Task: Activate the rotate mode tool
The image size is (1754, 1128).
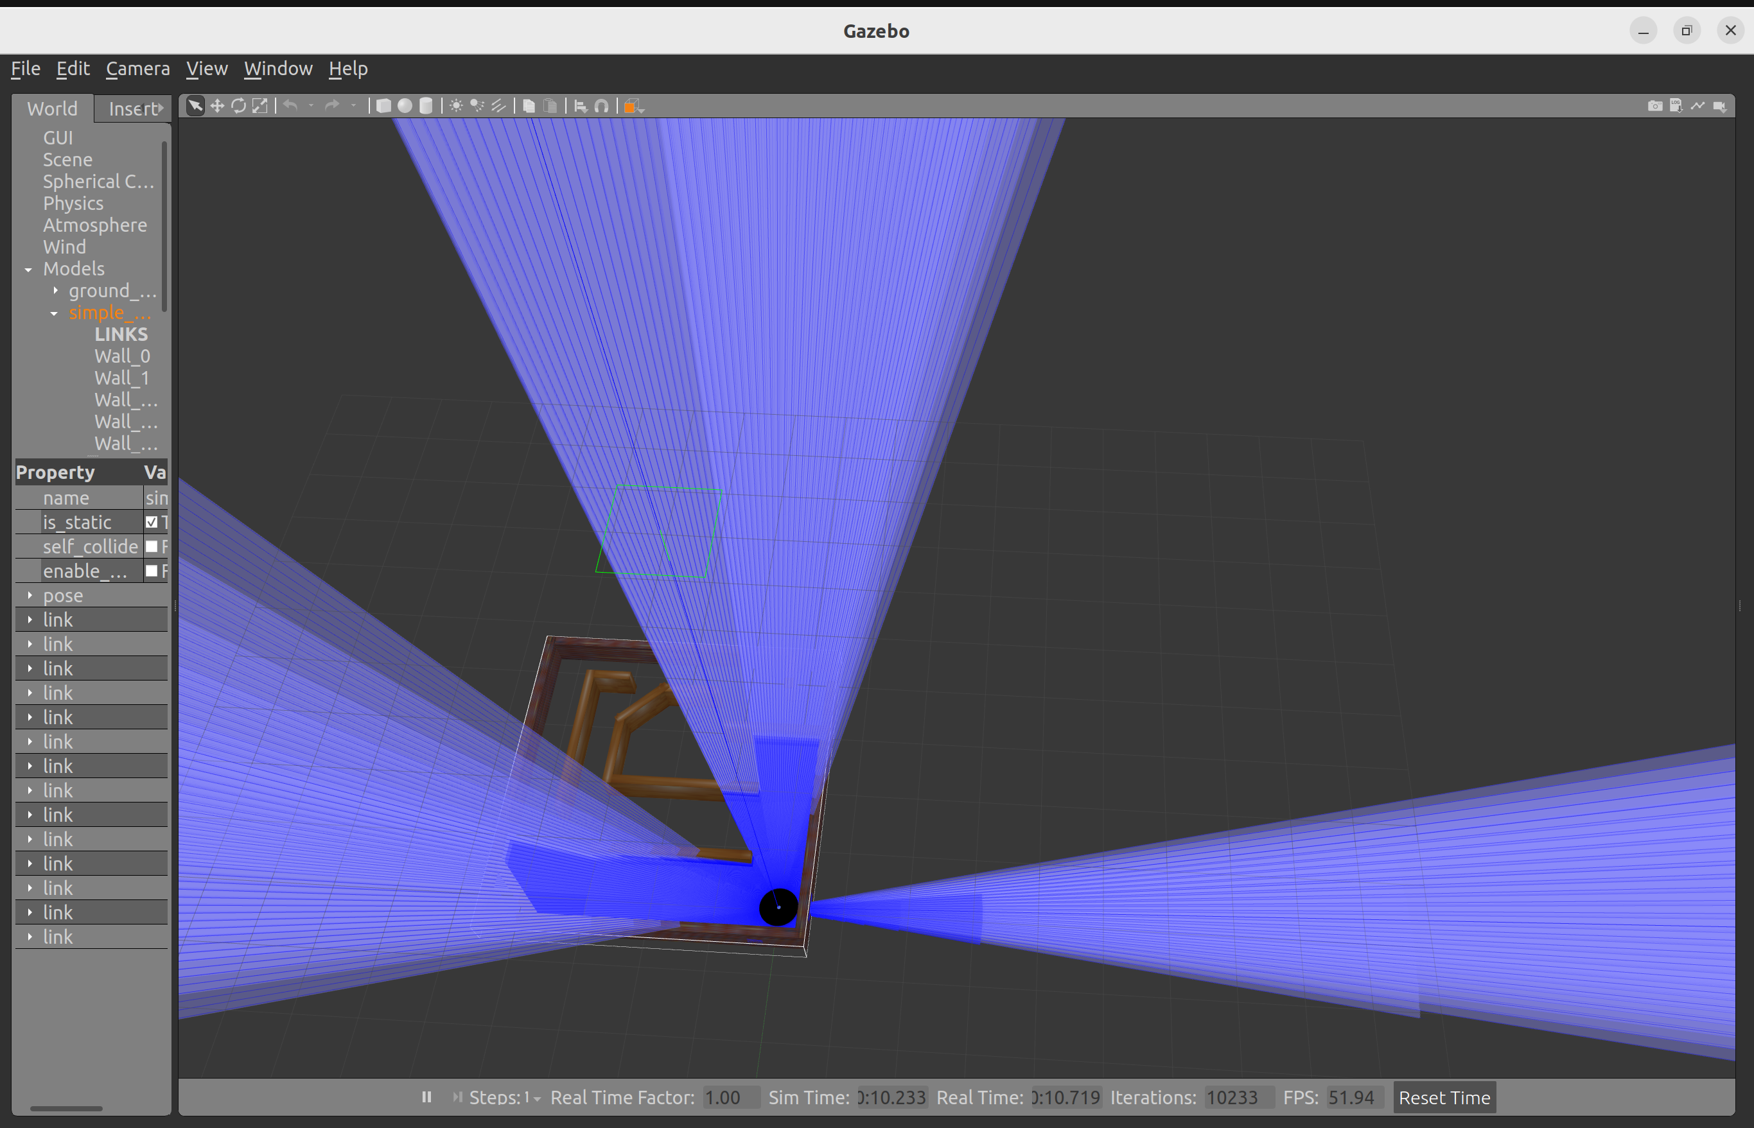Action: (x=238, y=106)
